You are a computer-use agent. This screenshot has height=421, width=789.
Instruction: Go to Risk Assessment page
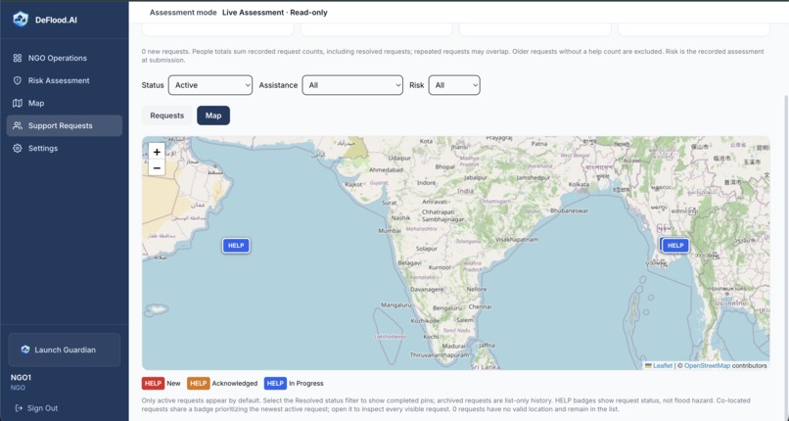click(65, 80)
